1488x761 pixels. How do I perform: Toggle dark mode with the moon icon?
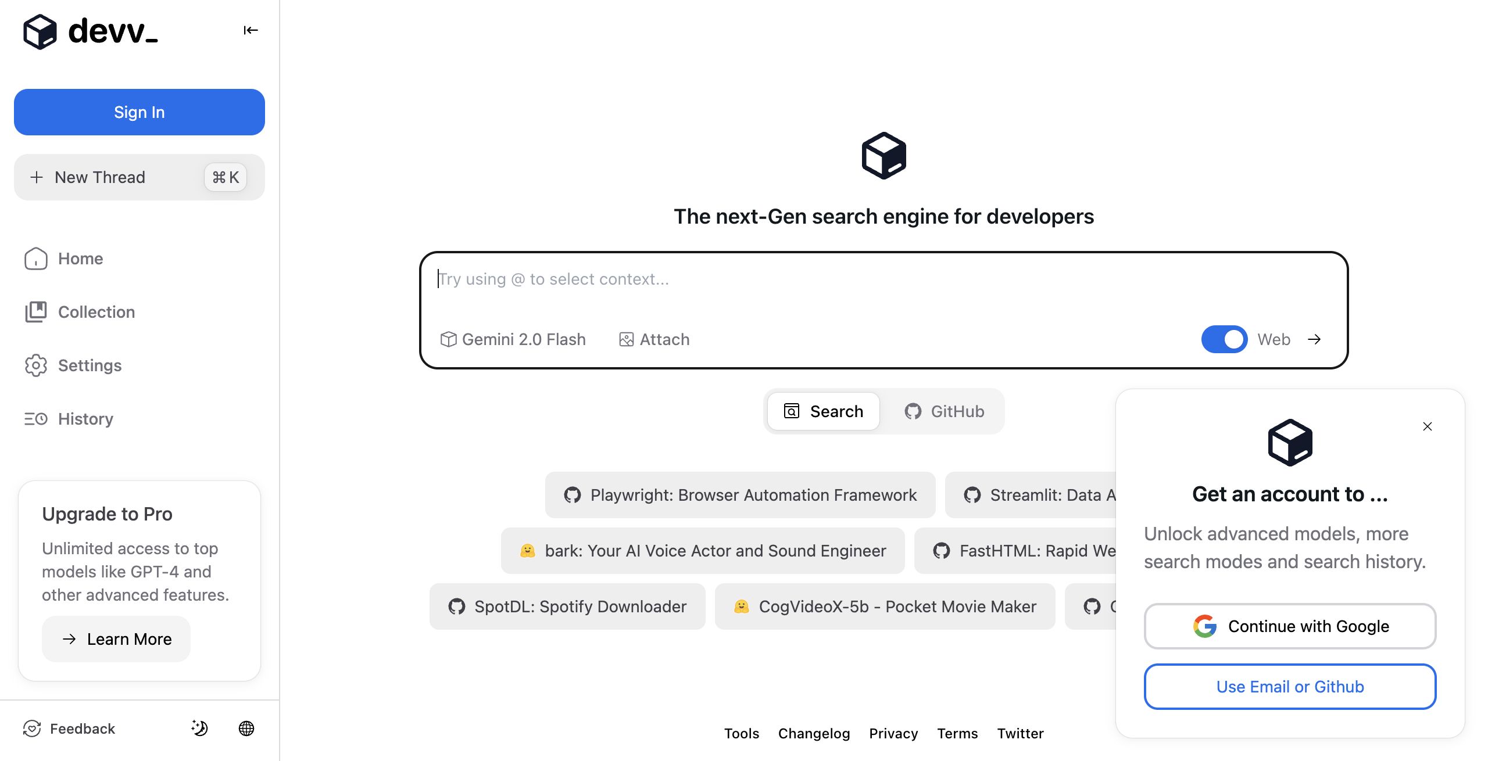click(x=199, y=728)
